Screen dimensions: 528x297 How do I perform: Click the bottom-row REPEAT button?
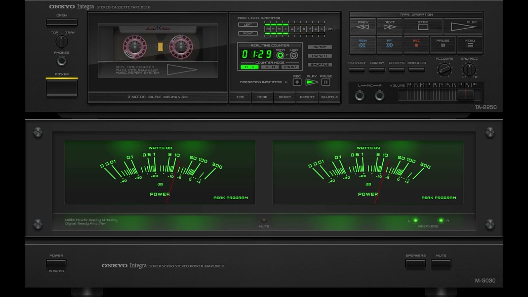click(307, 97)
